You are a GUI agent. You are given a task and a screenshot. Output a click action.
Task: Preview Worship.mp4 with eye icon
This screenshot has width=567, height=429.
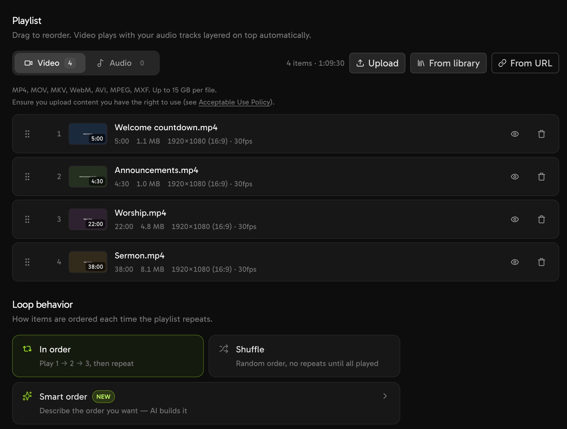515,219
